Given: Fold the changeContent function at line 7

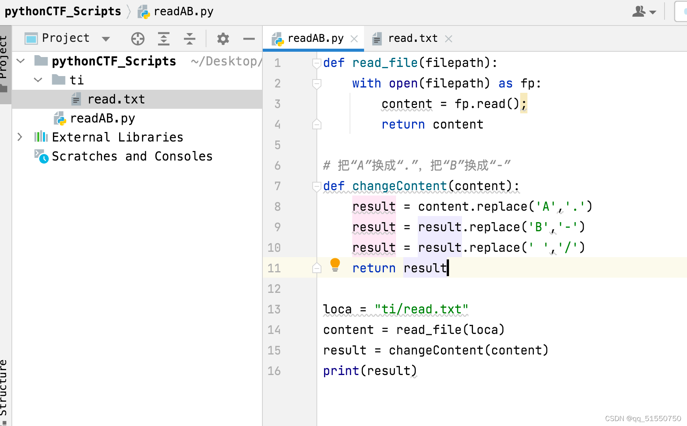Looking at the screenshot, I should (317, 186).
